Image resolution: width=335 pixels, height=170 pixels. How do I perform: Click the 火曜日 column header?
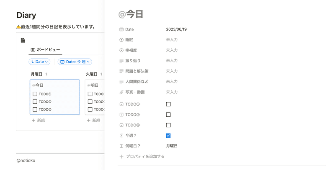pos(92,74)
